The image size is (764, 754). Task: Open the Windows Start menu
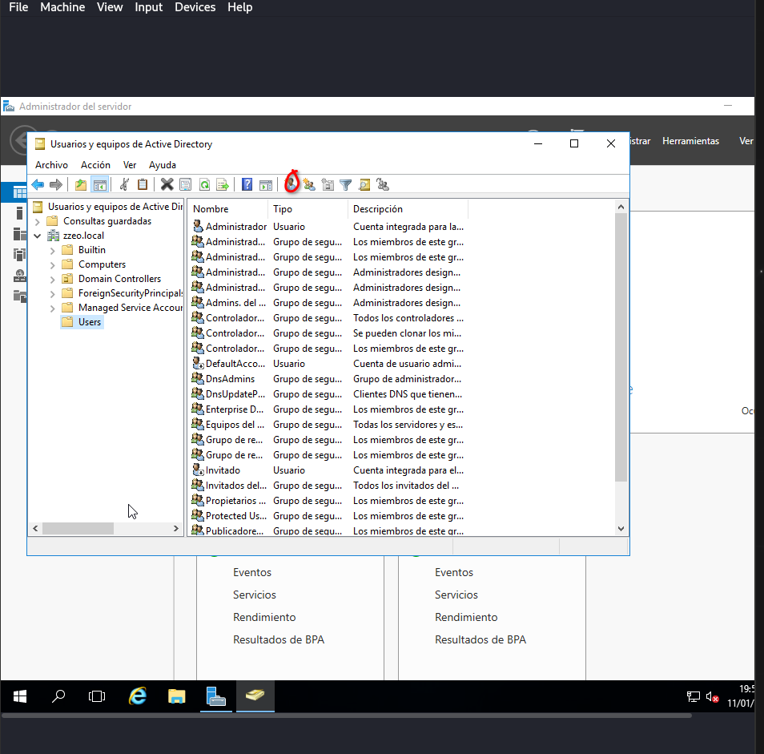[x=20, y=696]
